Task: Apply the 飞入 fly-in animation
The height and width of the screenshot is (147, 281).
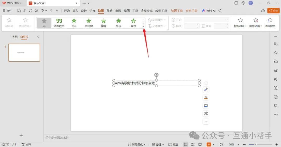Action: 74,23
